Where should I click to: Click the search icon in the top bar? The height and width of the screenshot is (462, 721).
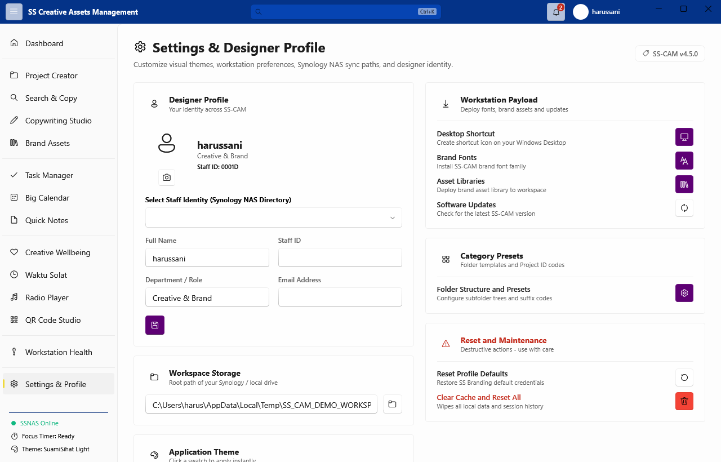coord(259,12)
